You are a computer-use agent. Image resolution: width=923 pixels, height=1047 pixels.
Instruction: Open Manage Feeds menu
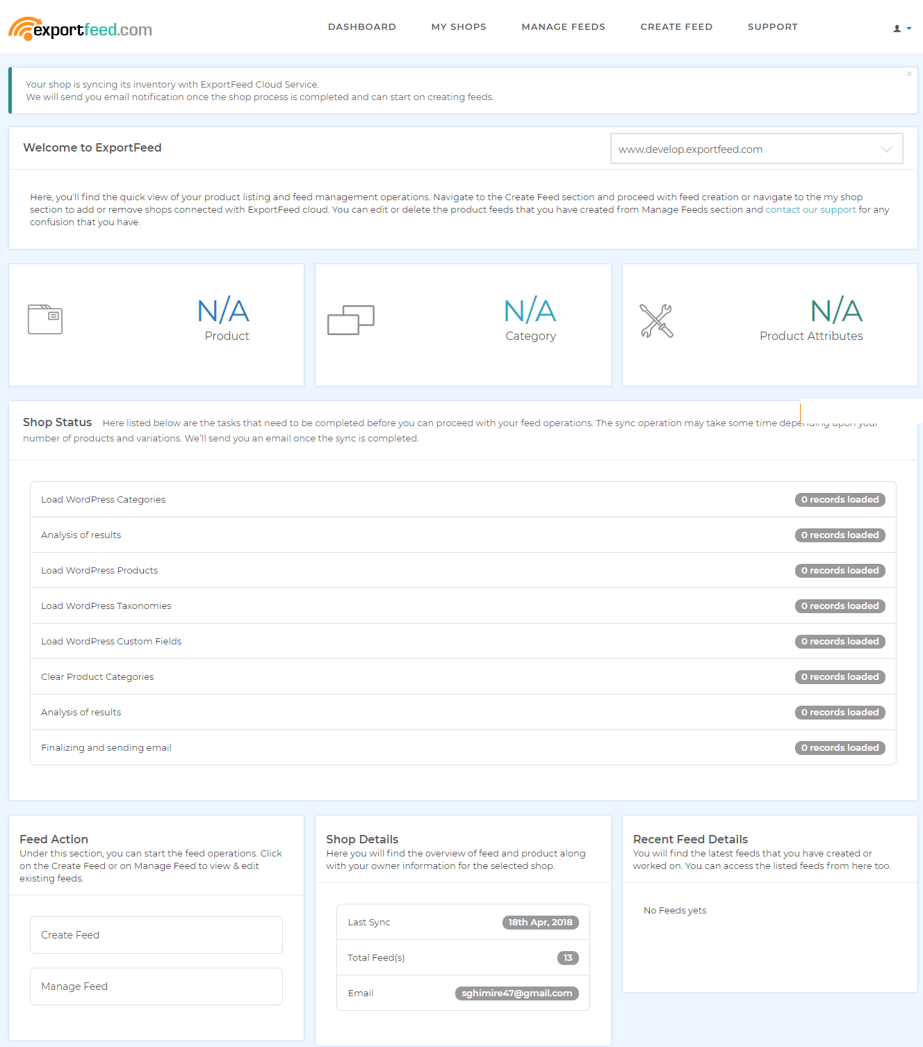click(564, 27)
